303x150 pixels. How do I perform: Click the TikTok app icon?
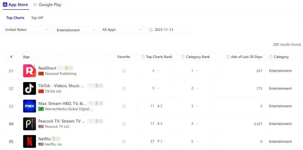29,88
